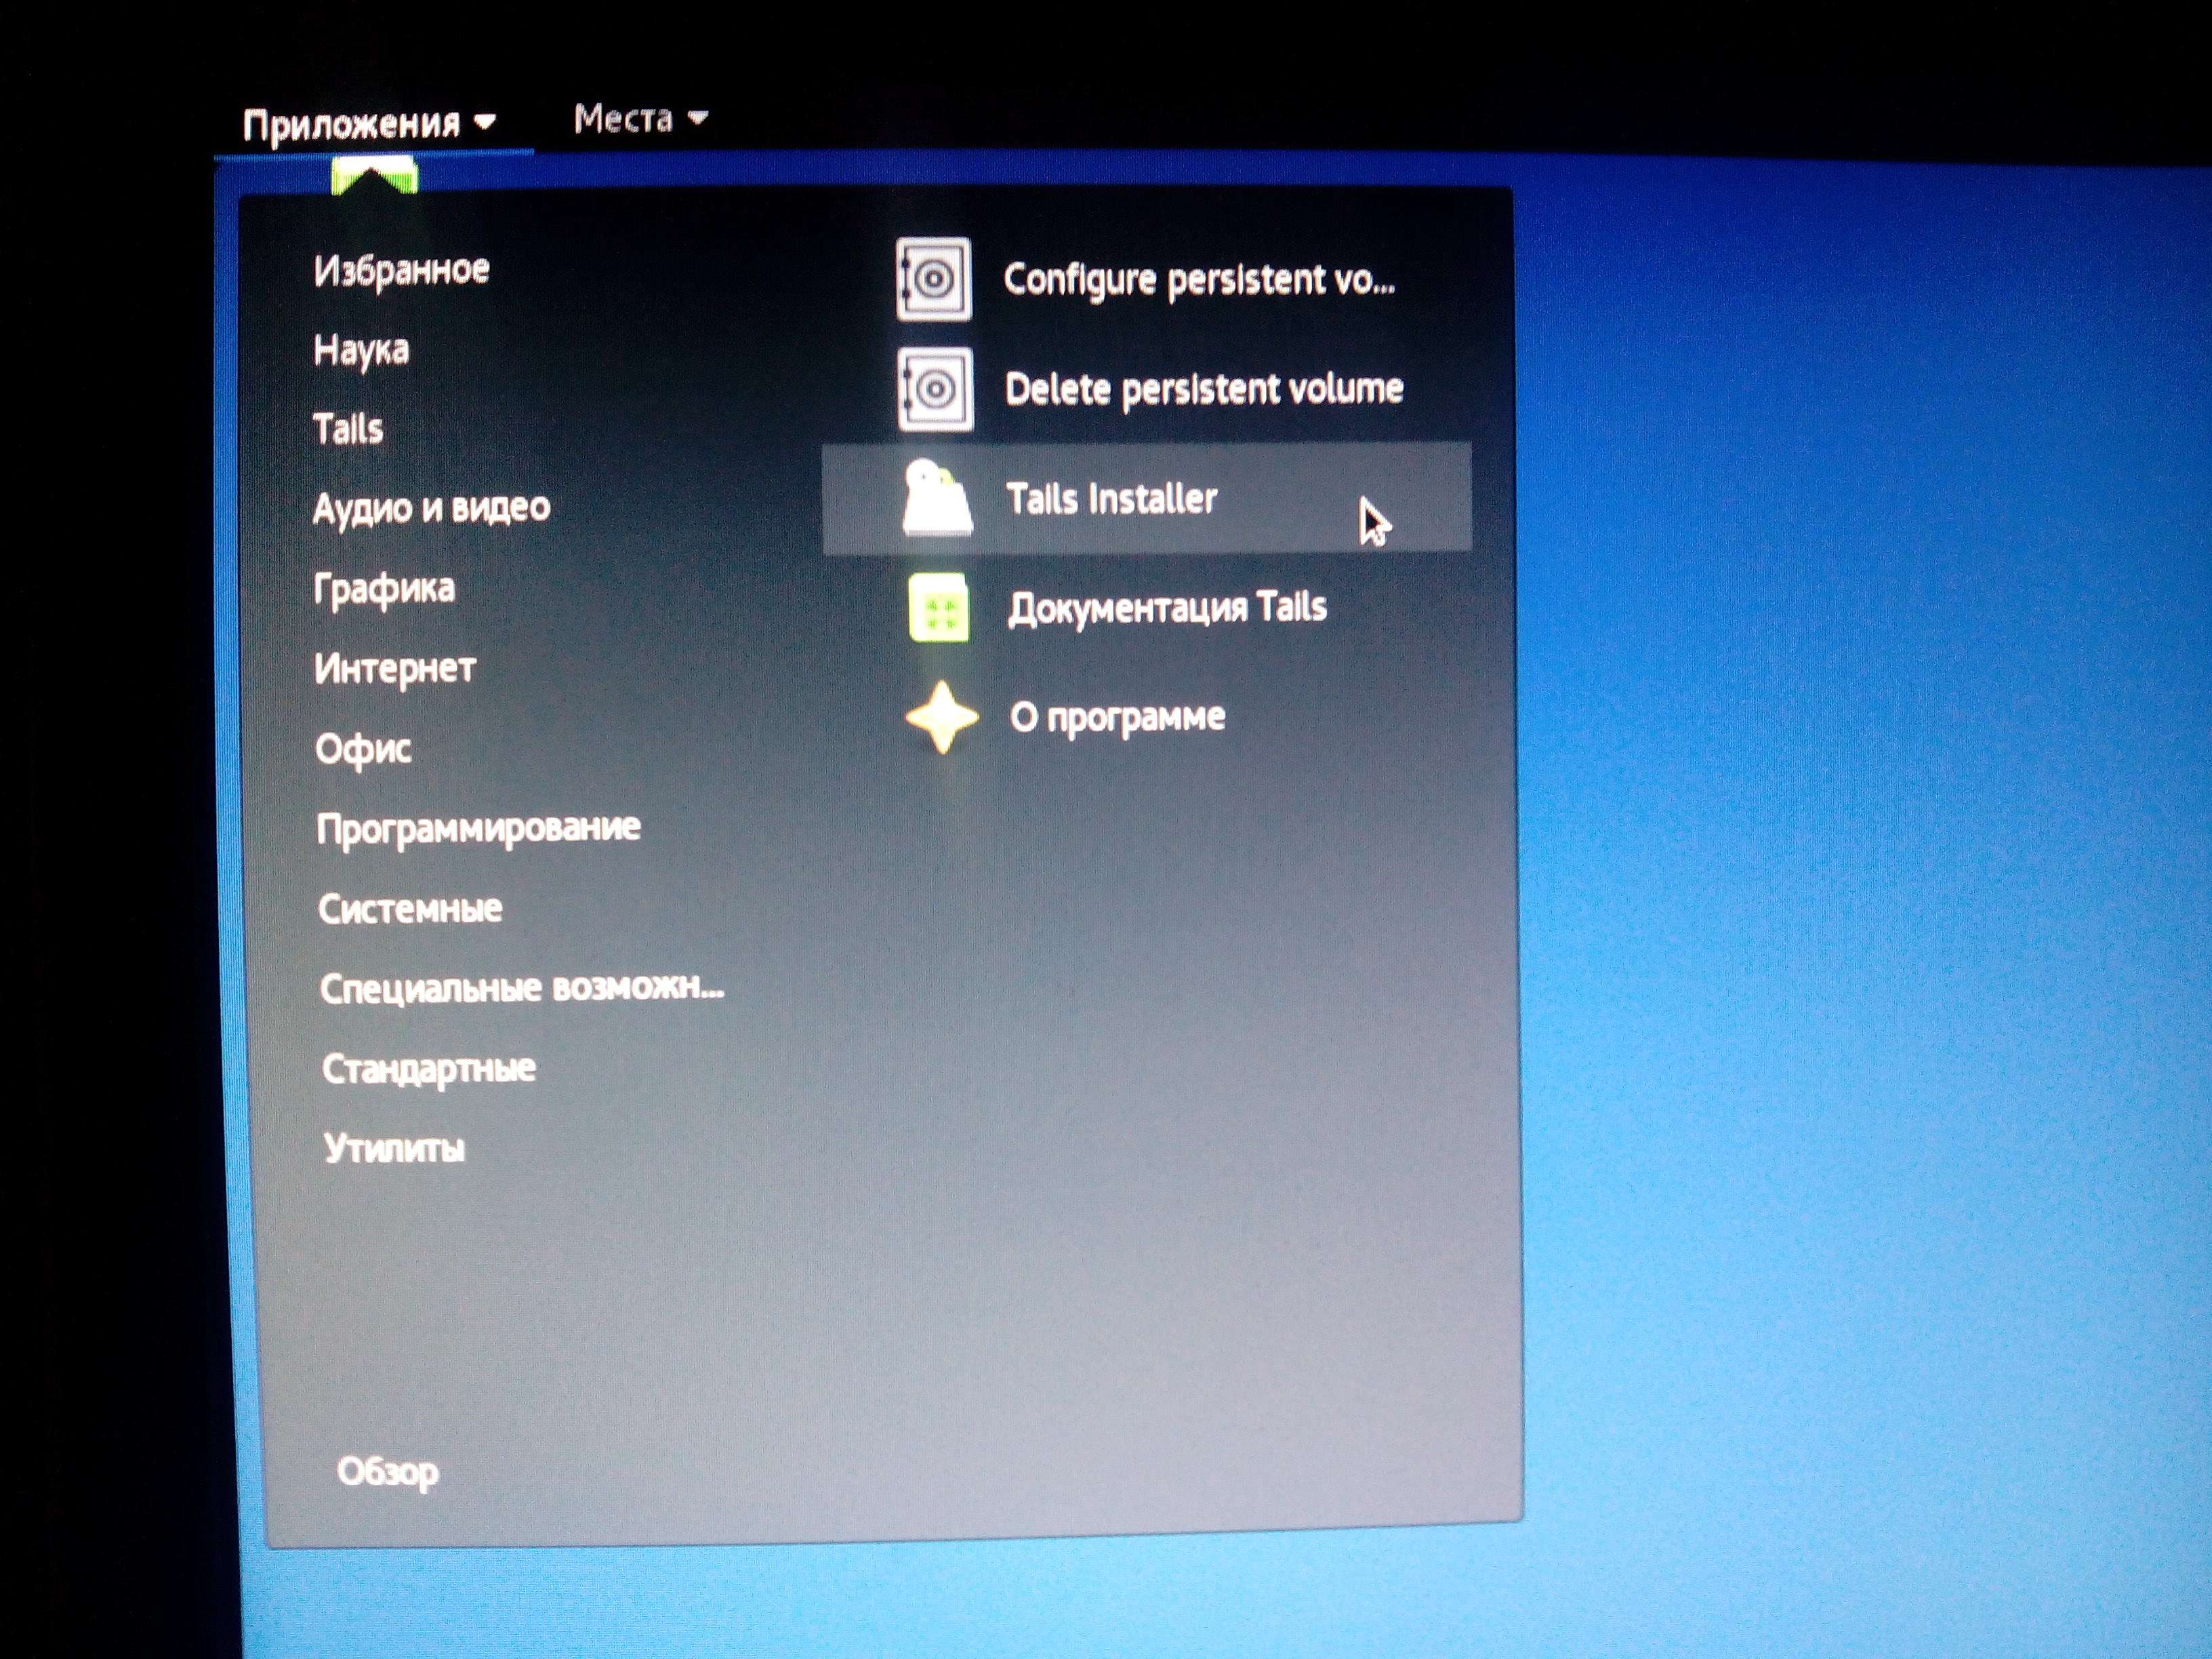Select the Избранное category
Viewport: 2212px width, 1659px height.
pyautogui.click(x=401, y=270)
